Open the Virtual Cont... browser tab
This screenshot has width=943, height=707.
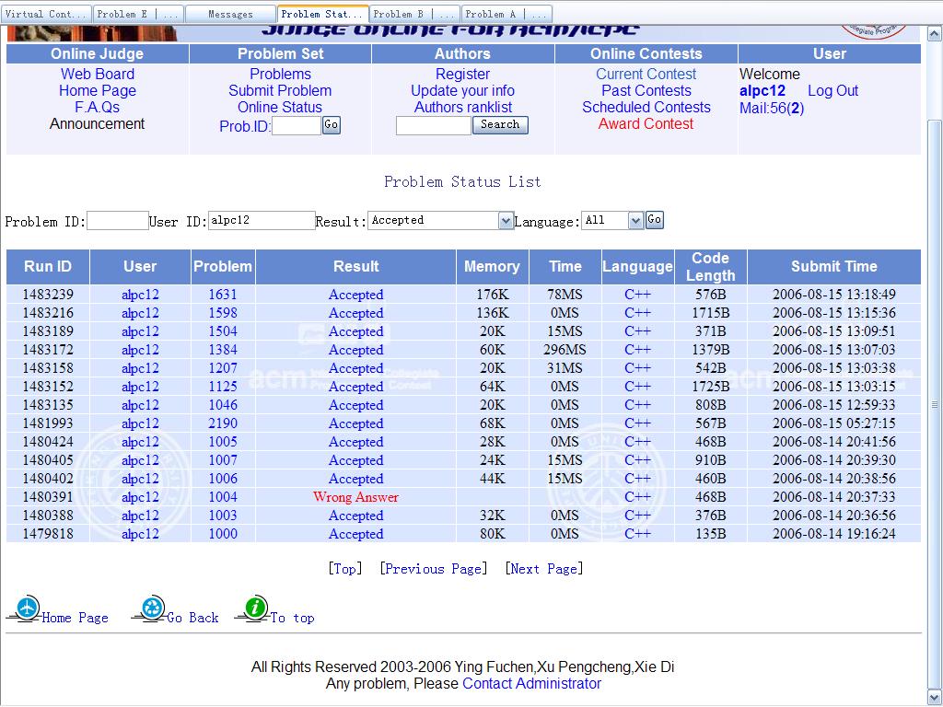(x=46, y=14)
